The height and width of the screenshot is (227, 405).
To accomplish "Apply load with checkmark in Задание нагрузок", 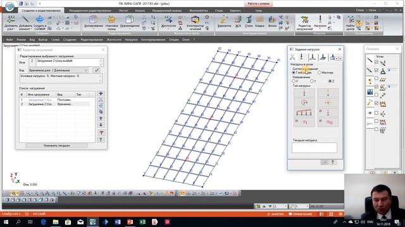I will click(x=325, y=162).
